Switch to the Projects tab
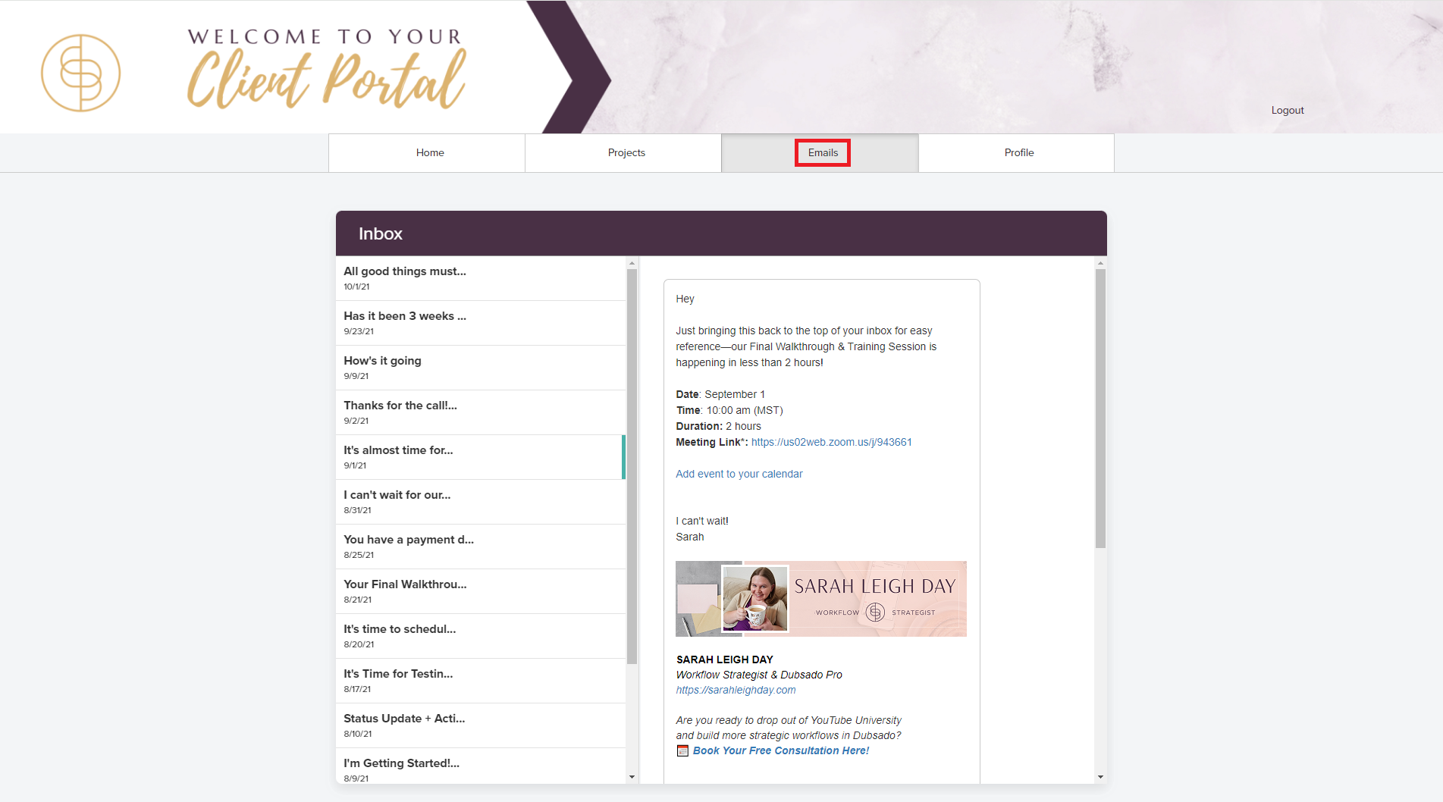The width and height of the screenshot is (1443, 802). tap(626, 152)
